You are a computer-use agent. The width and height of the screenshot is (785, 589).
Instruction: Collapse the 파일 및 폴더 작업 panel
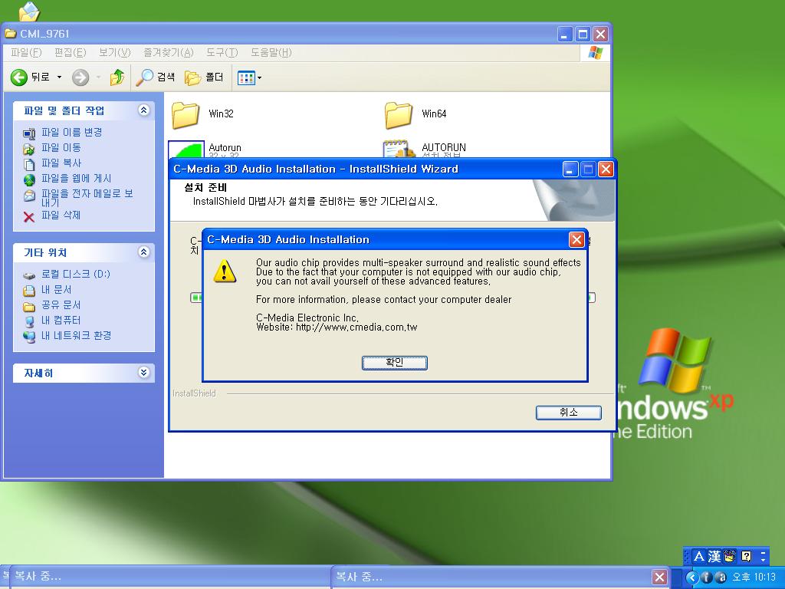(x=143, y=110)
